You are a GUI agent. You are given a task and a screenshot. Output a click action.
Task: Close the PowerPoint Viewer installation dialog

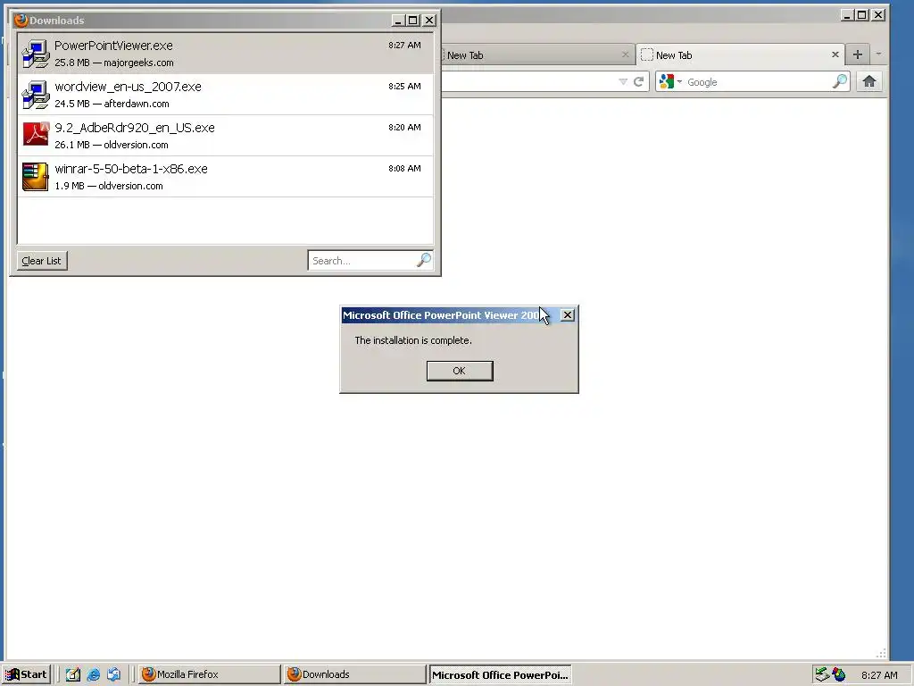tap(567, 315)
